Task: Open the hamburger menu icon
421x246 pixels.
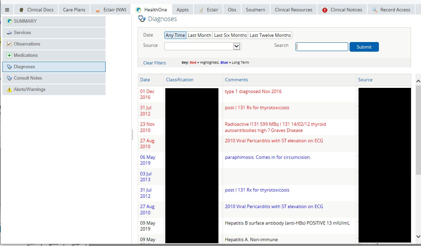Action: point(7,10)
